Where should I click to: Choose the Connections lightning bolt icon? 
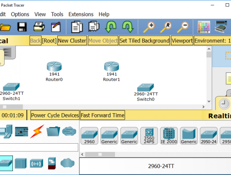point(37,131)
